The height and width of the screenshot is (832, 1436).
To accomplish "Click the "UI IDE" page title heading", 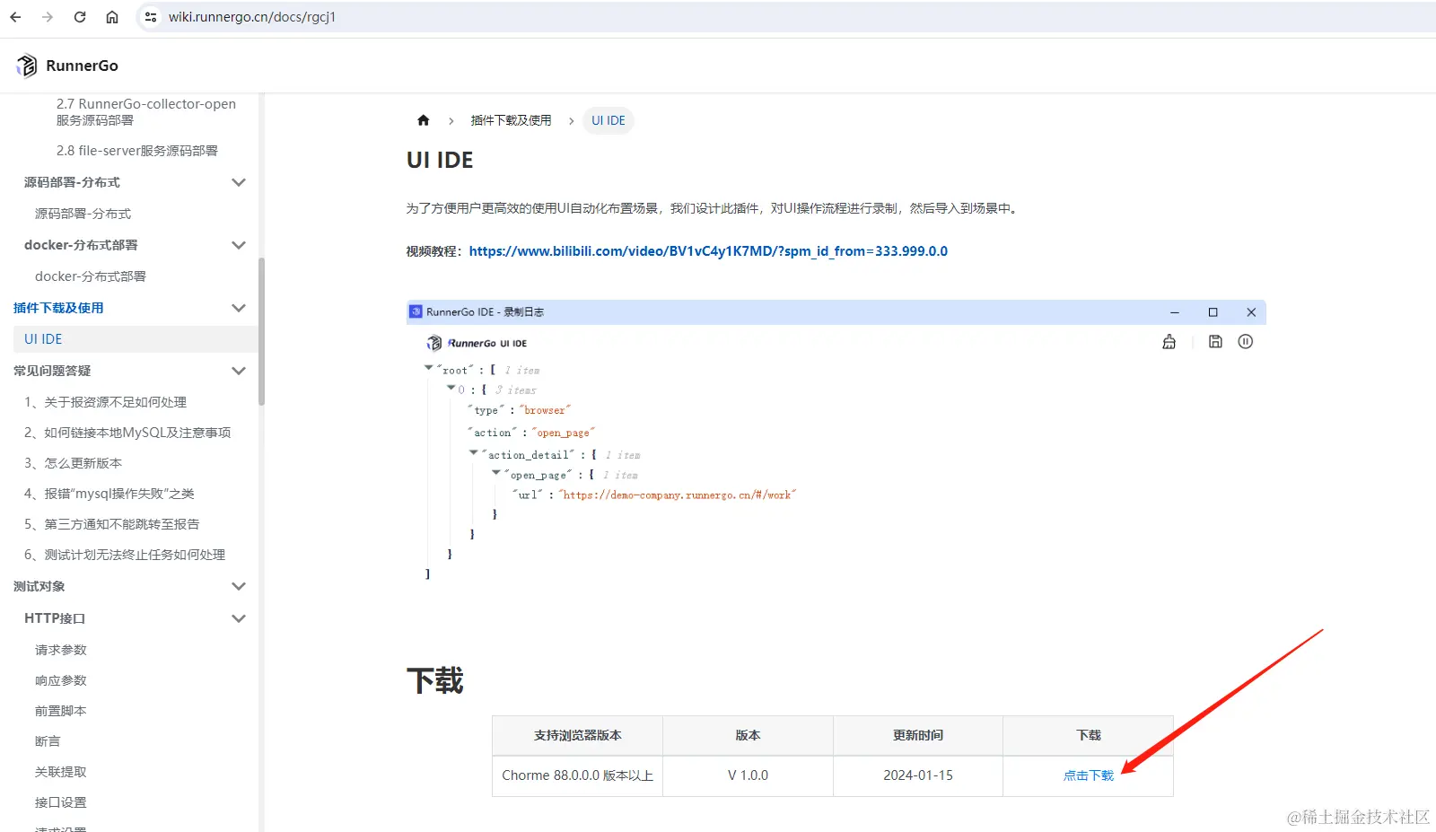I will click(440, 160).
